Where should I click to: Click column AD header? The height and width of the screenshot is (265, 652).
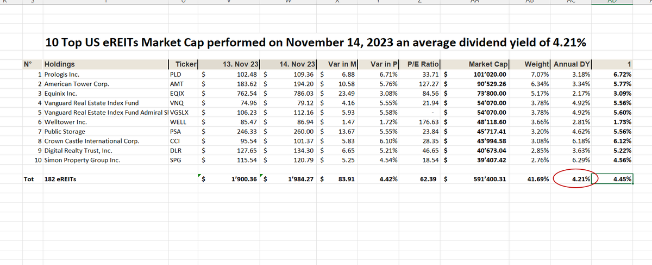(x=613, y=2)
